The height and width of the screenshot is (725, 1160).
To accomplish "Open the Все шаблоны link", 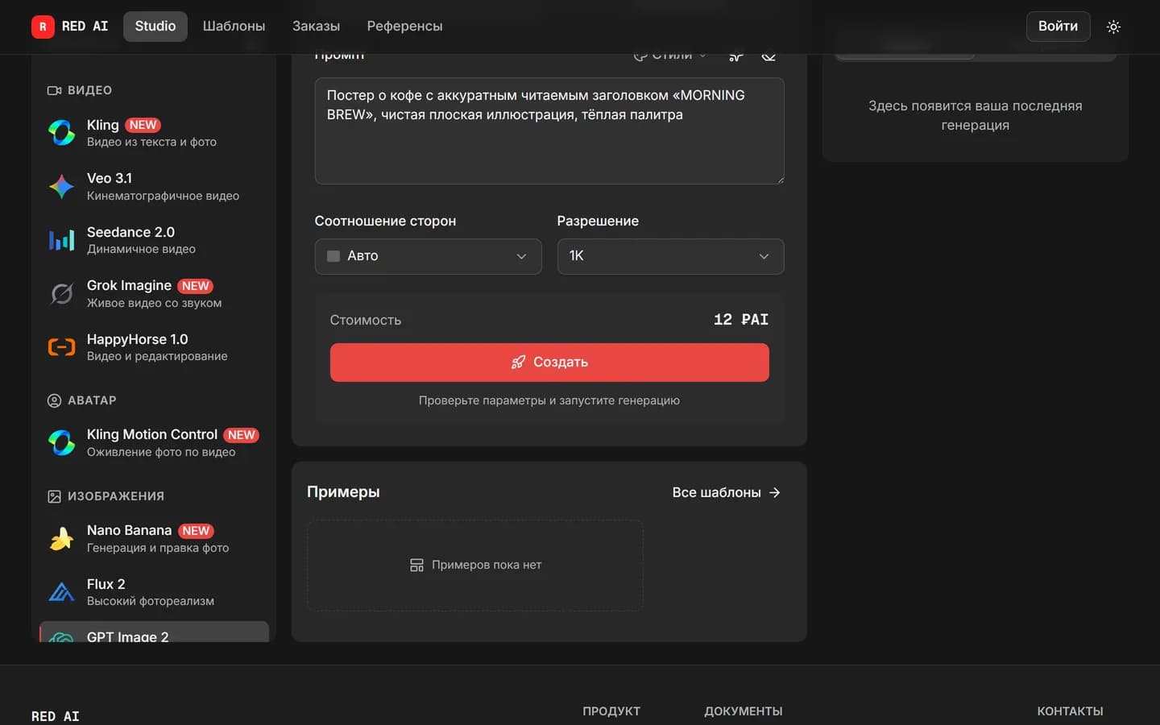I will [726, 492].
